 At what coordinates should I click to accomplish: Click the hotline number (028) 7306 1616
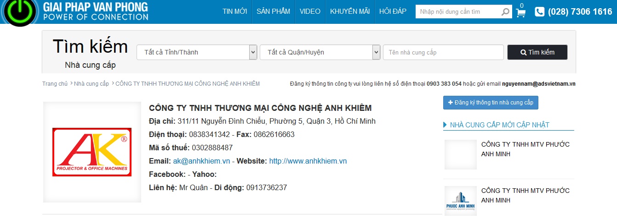click(580, 12)
